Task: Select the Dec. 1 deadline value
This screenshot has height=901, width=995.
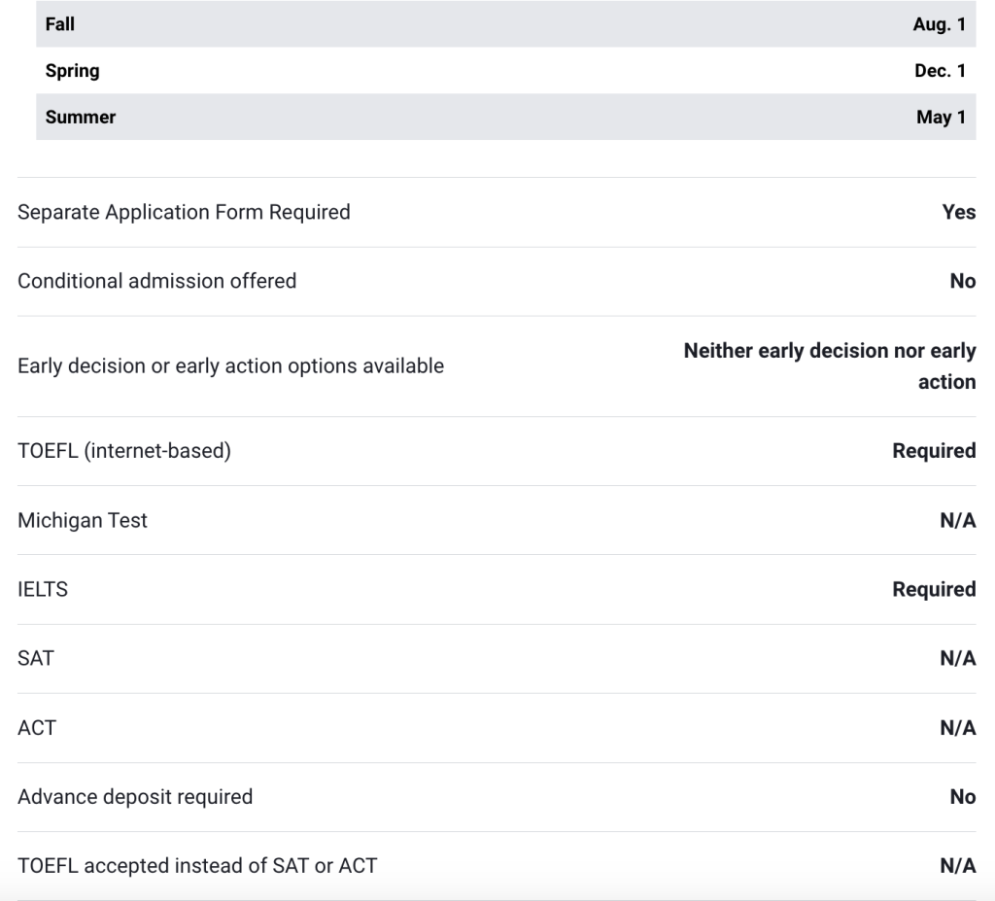Action: click(940, 71)
